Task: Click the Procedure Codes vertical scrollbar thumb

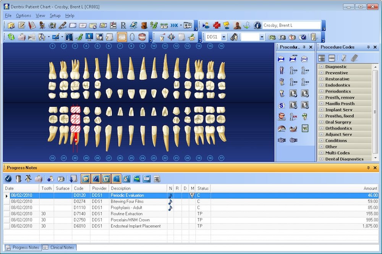Action: tap(376, 112)
